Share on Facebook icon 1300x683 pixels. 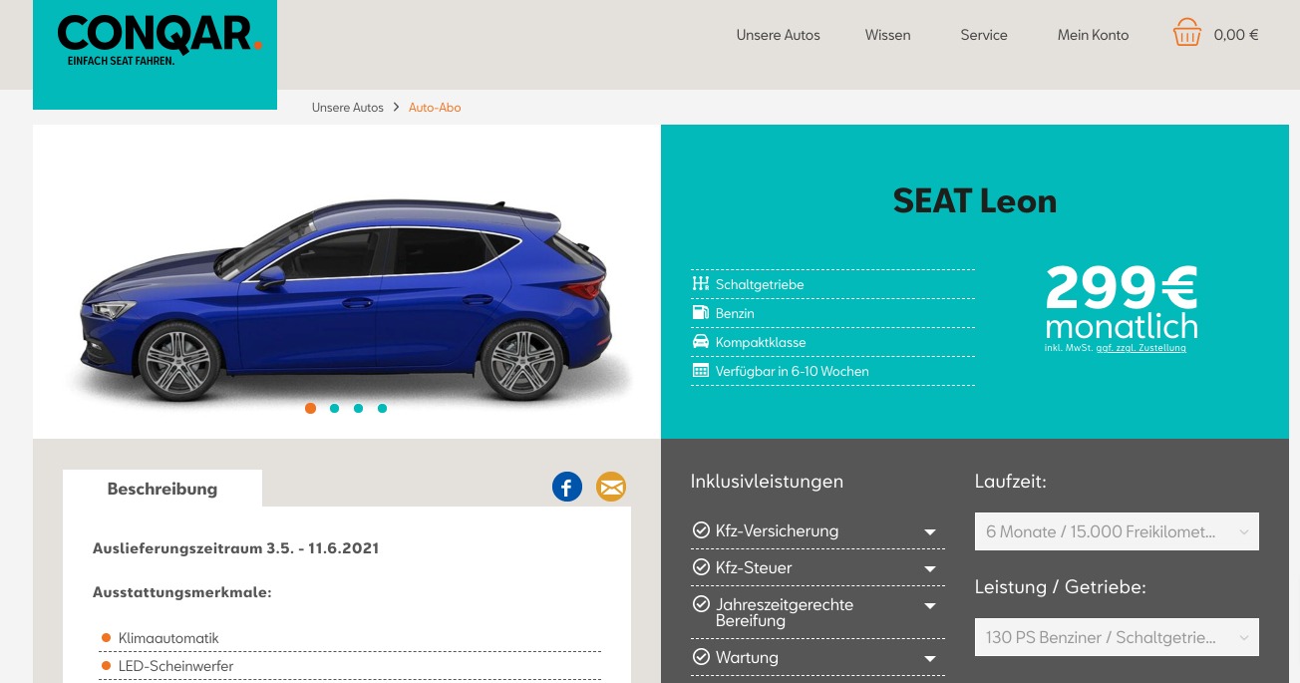[567, 487]
